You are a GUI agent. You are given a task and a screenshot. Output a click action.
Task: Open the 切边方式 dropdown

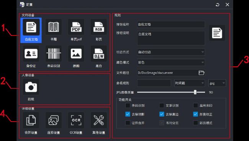point(171,52)
